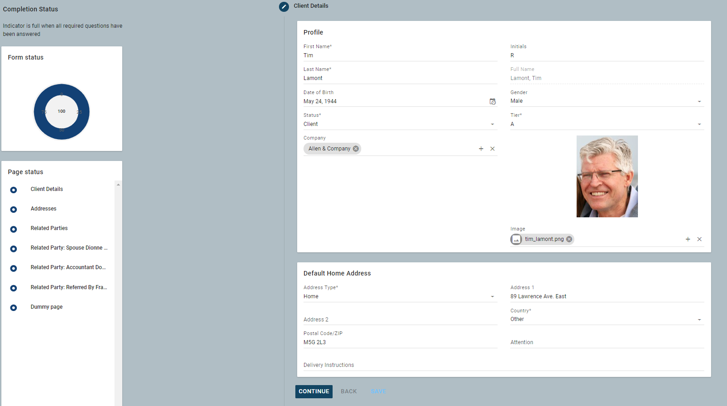Screen dimensions: 727x406
Task: Select the Addresses page status indicator
Action: [14, 210]
